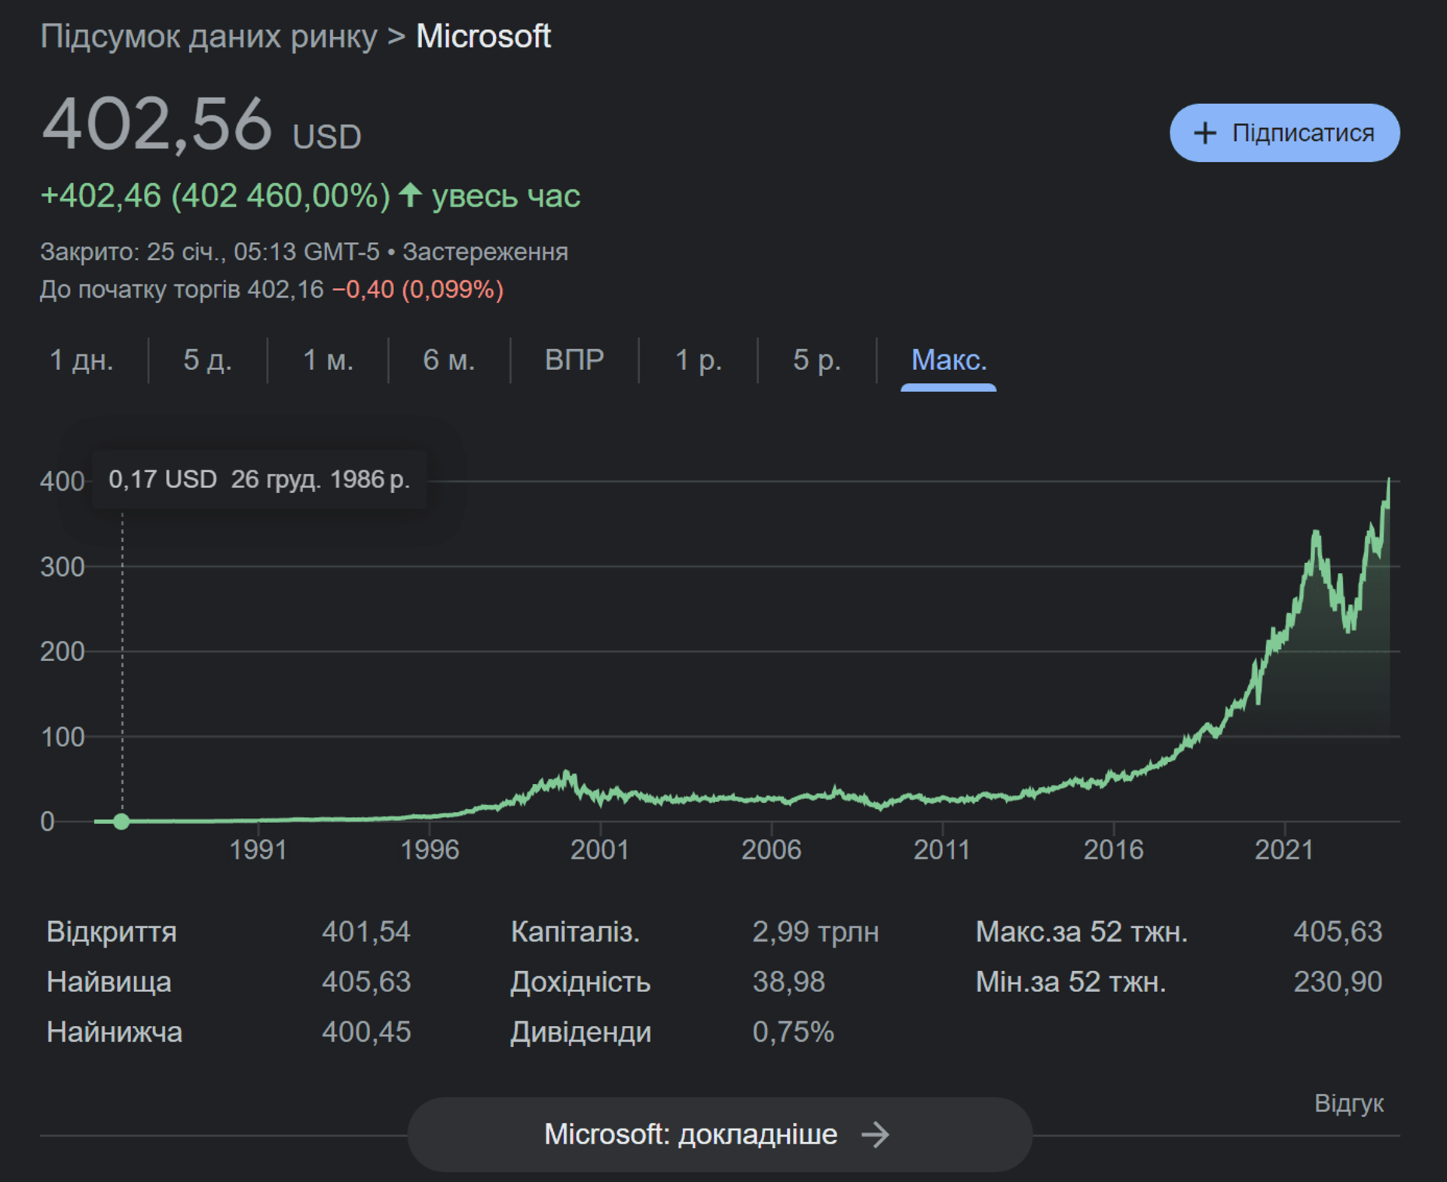Click the Капіталіз. label
This screenshot has height=1182, width=1447.
click(x=575, y=932)
